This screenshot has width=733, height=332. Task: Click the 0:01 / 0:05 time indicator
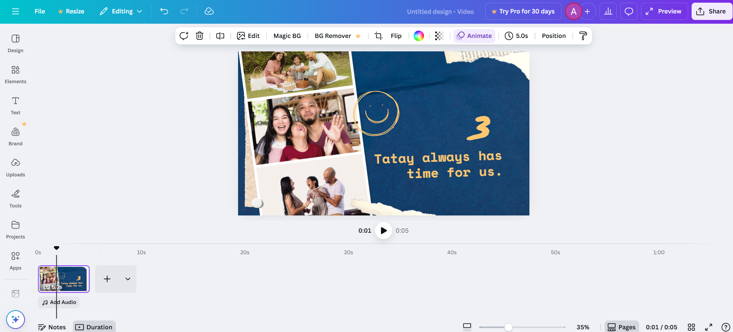(x=661, y=327)
